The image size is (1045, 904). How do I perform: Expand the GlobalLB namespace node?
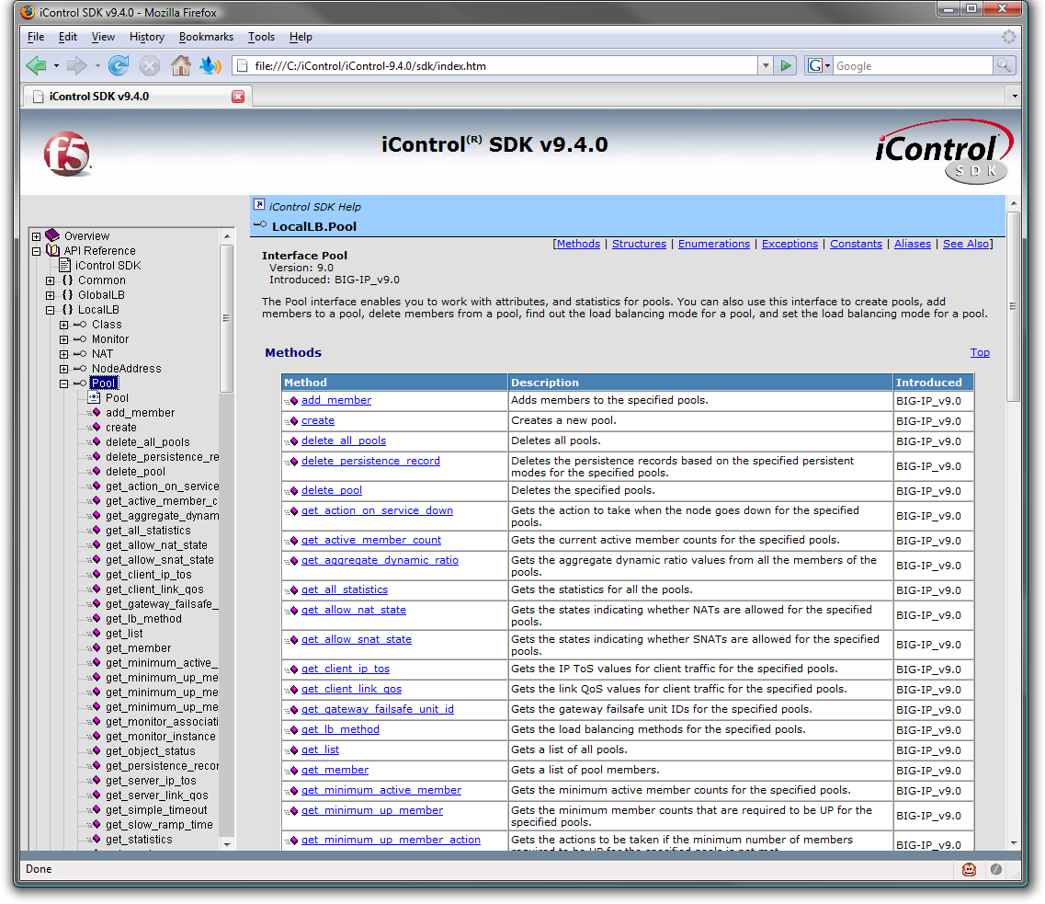point(50,295)
